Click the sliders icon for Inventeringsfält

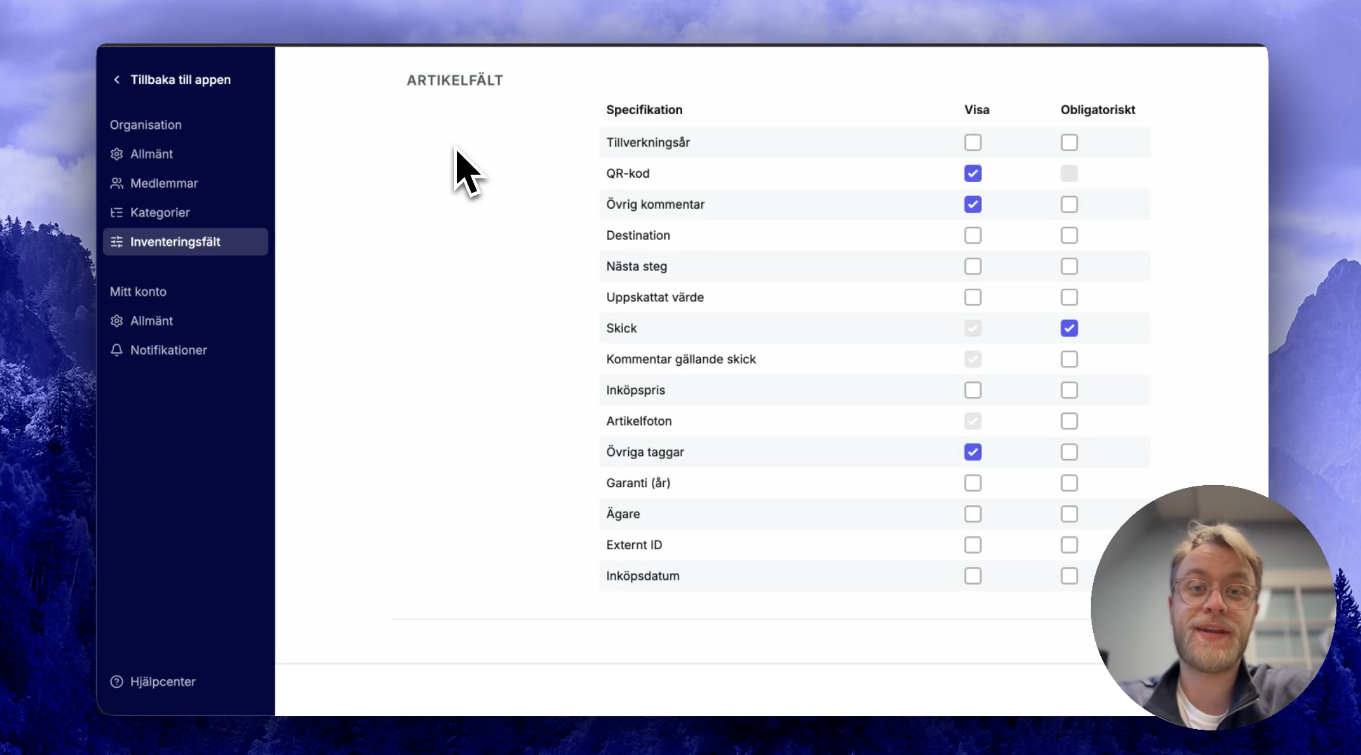tap(117, 242)
